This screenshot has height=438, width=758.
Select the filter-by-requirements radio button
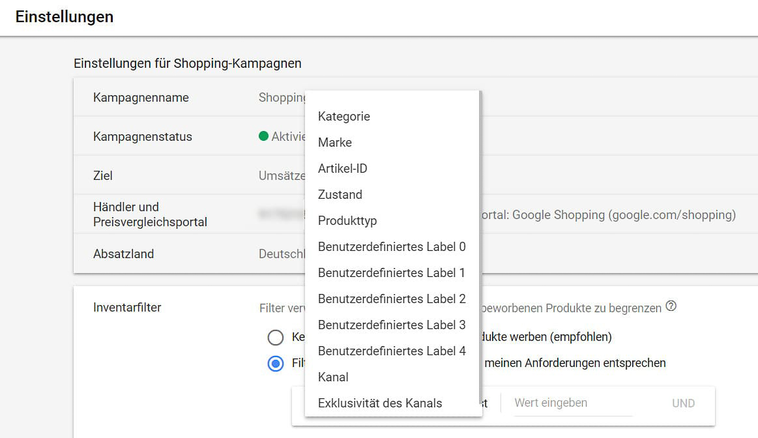[x=276, y=363]
